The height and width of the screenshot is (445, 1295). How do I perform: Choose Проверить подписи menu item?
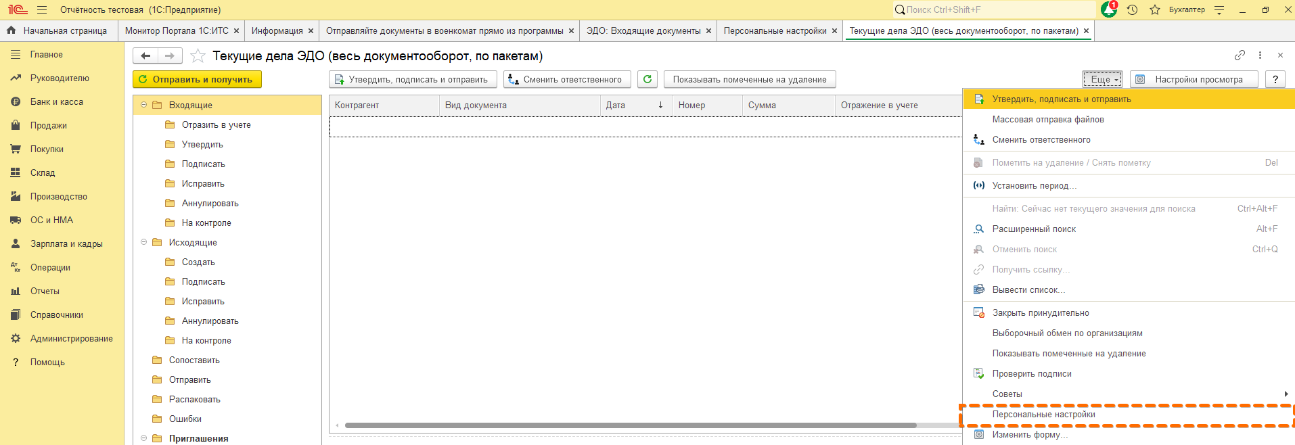[1129, 373]
